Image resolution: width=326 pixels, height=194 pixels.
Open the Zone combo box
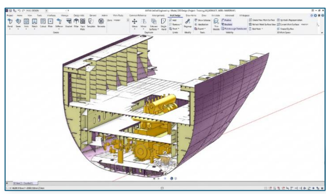[x=121, y=20]
